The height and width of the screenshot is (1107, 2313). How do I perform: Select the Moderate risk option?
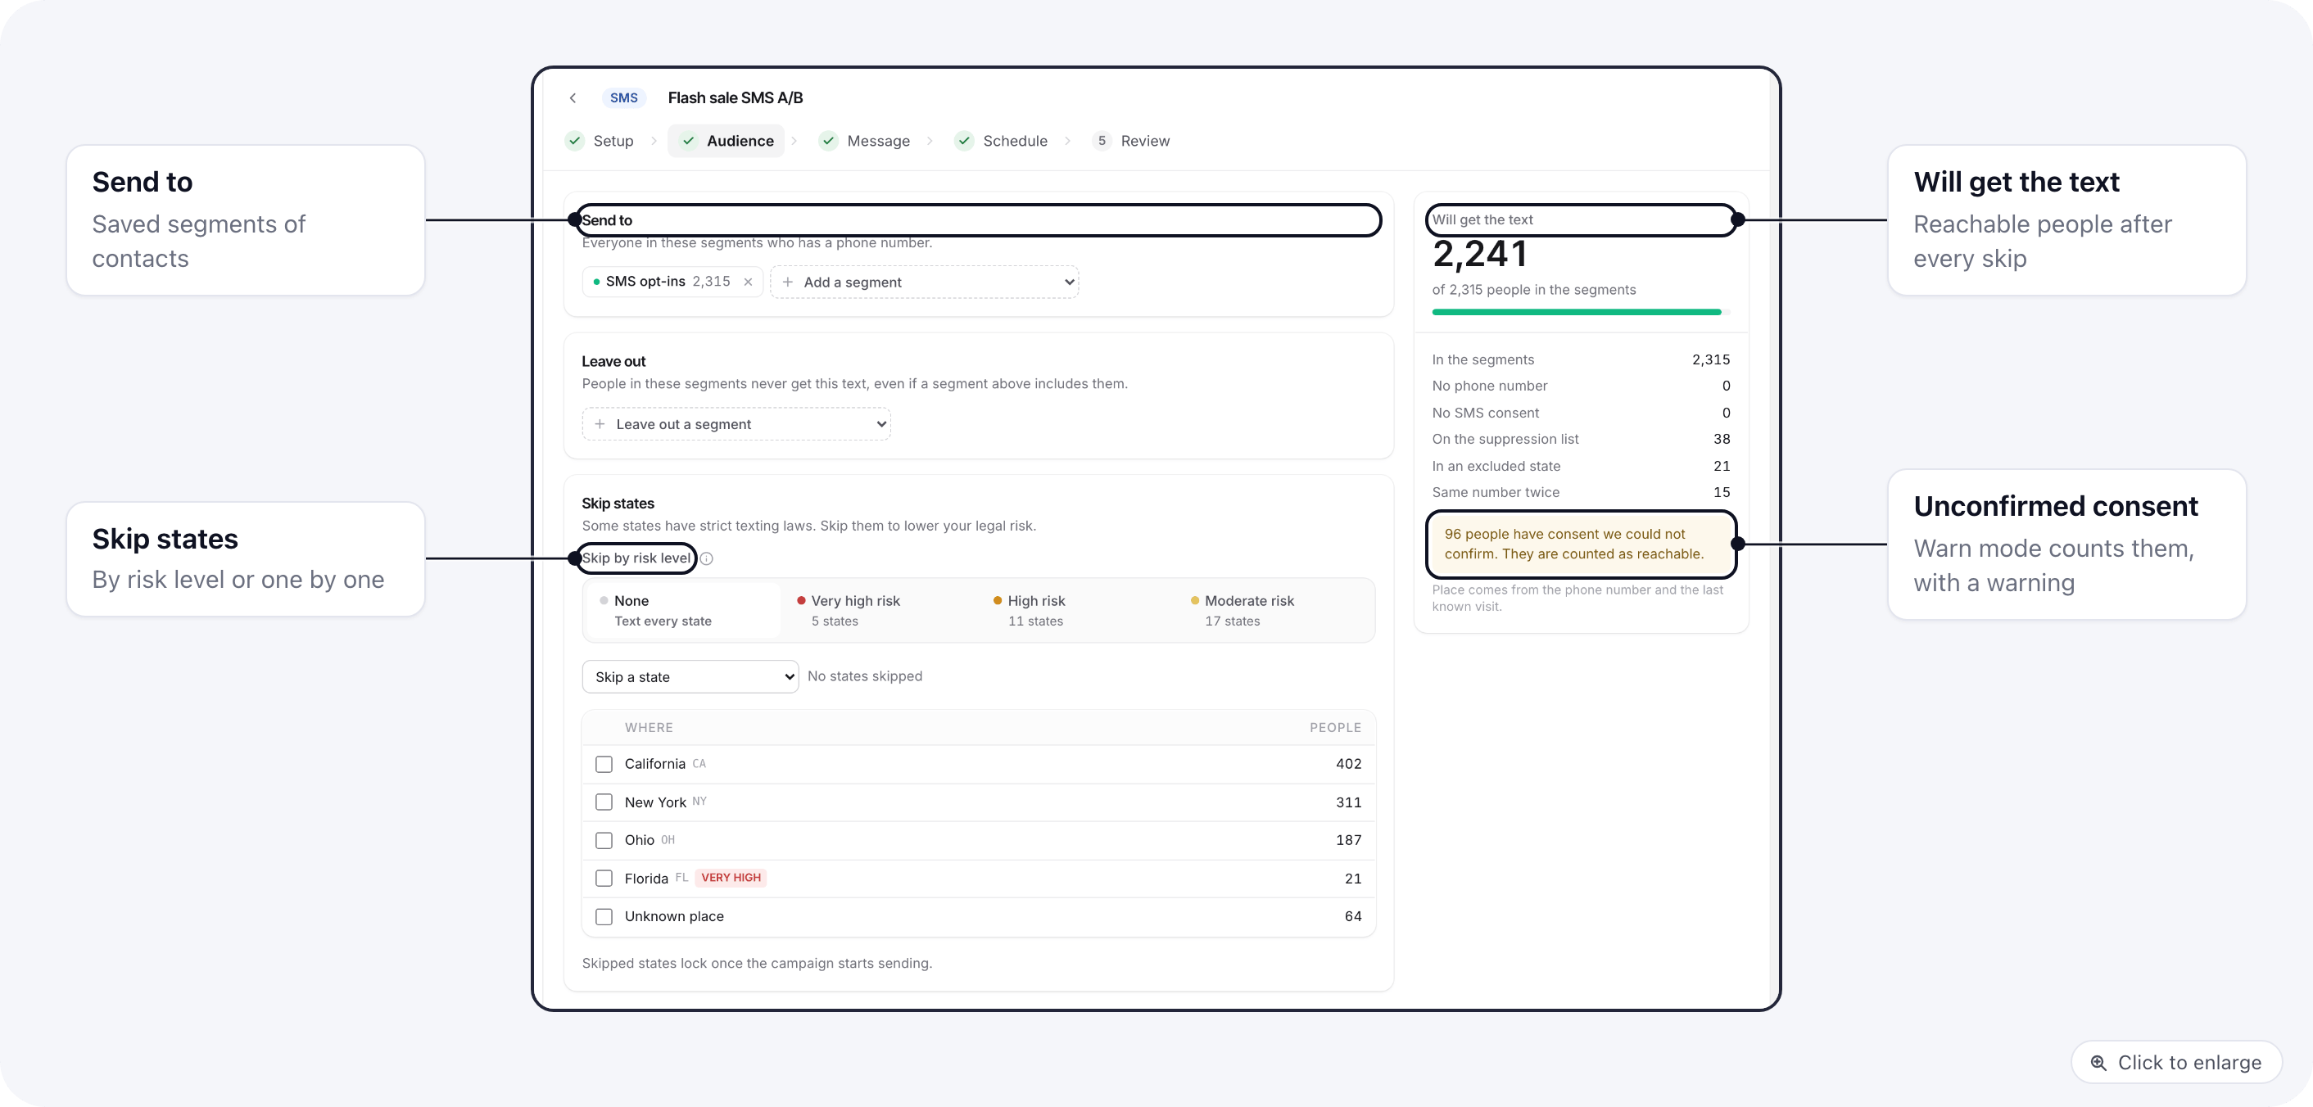[x=1274, y=611]
